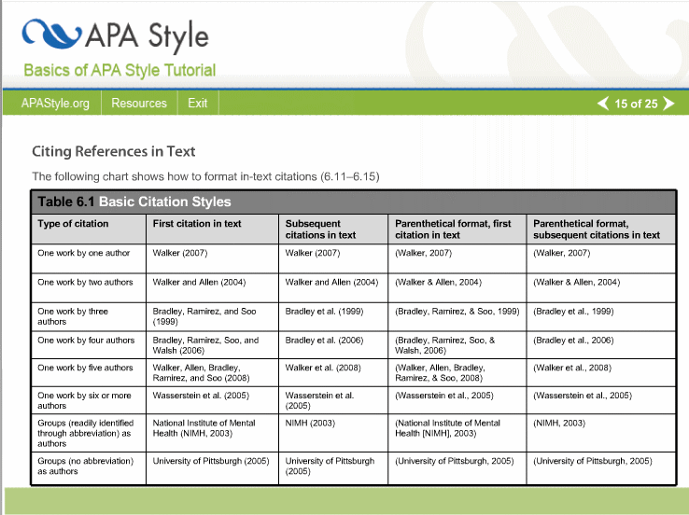Select the "Type of citation" column header

[x=73, y=224]
